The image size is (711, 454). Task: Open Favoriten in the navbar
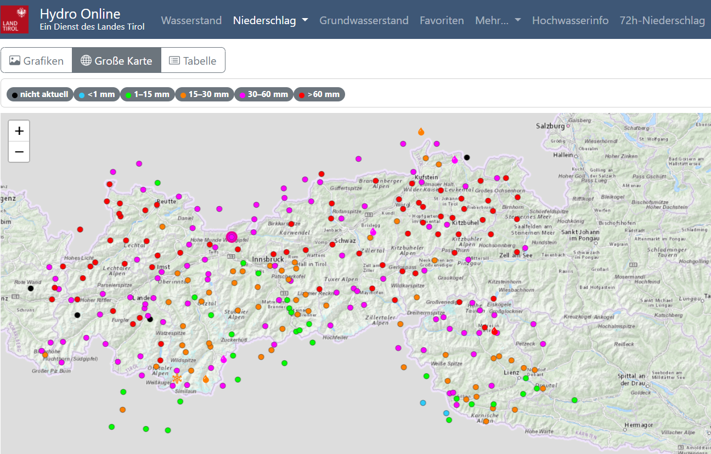(442, 20)
